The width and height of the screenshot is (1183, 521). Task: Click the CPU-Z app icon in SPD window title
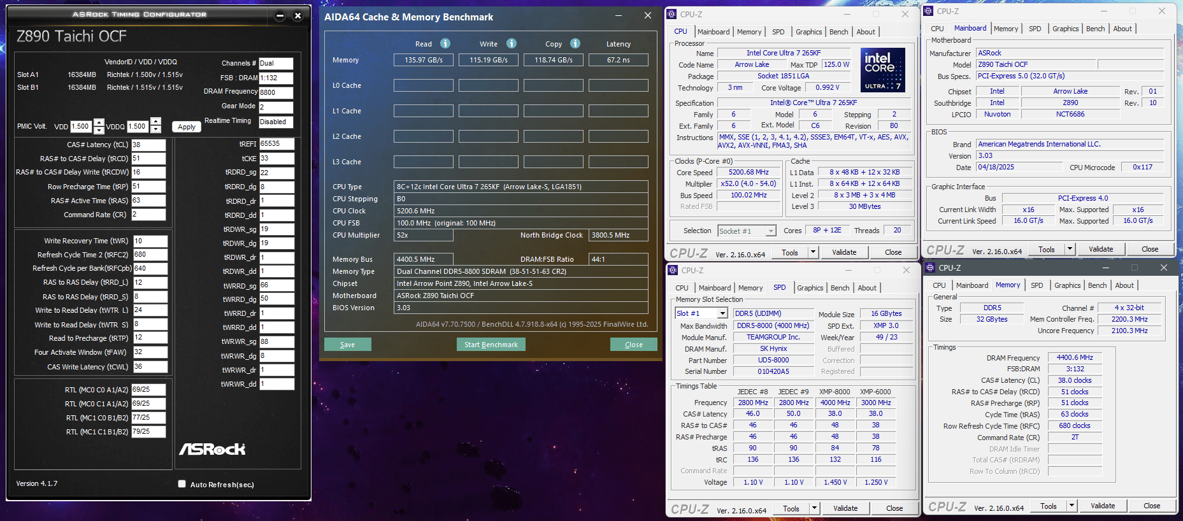point(672,270)
